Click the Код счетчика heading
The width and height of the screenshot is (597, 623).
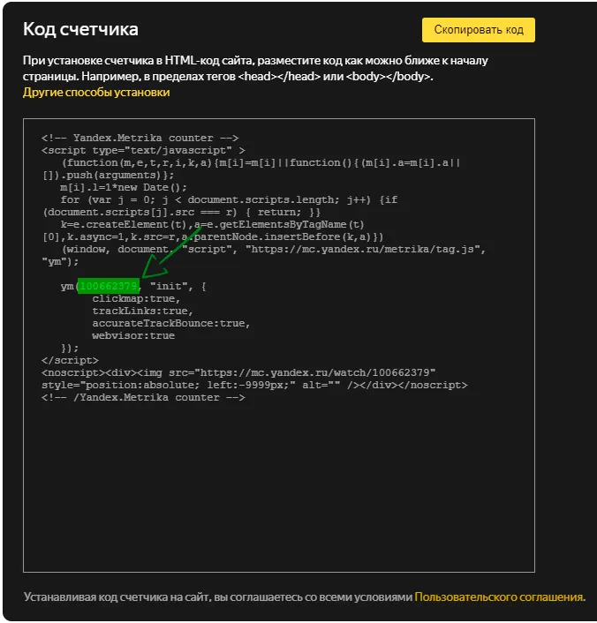80,29
